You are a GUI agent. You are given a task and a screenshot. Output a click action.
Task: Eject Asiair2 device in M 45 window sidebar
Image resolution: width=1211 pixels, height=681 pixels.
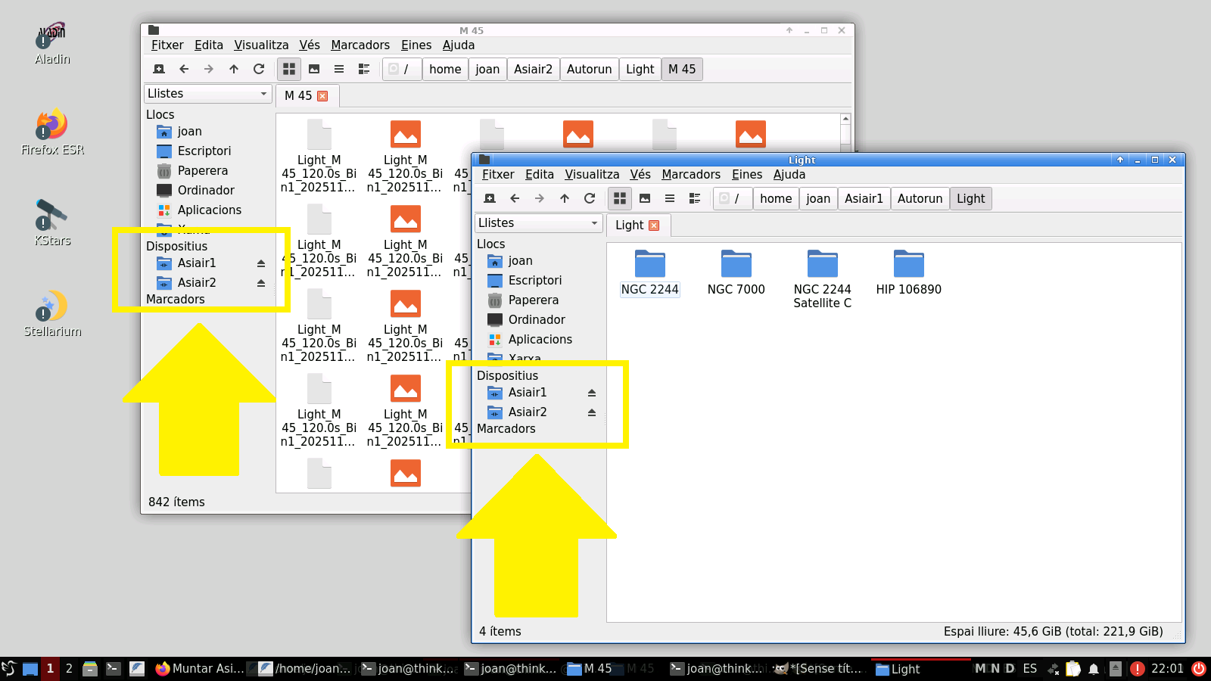[x=261, y=283]
